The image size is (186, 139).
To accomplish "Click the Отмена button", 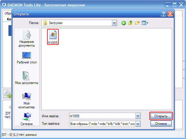I will pos(161,124).
